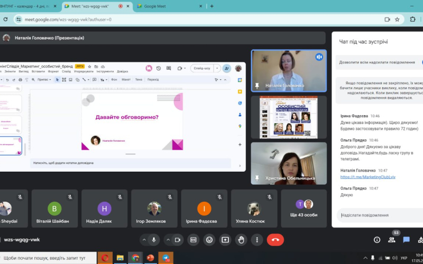The height and width of the screenshot is (264, 423).
Task: Select Віталій Шайбан participant tile
Action: pyautogui.click(x=54, y=209)
